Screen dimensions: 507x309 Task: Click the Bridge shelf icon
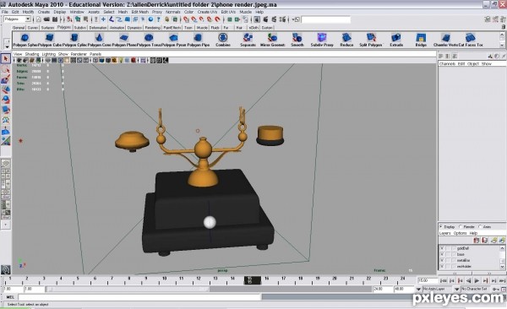[x=421, y=37]
